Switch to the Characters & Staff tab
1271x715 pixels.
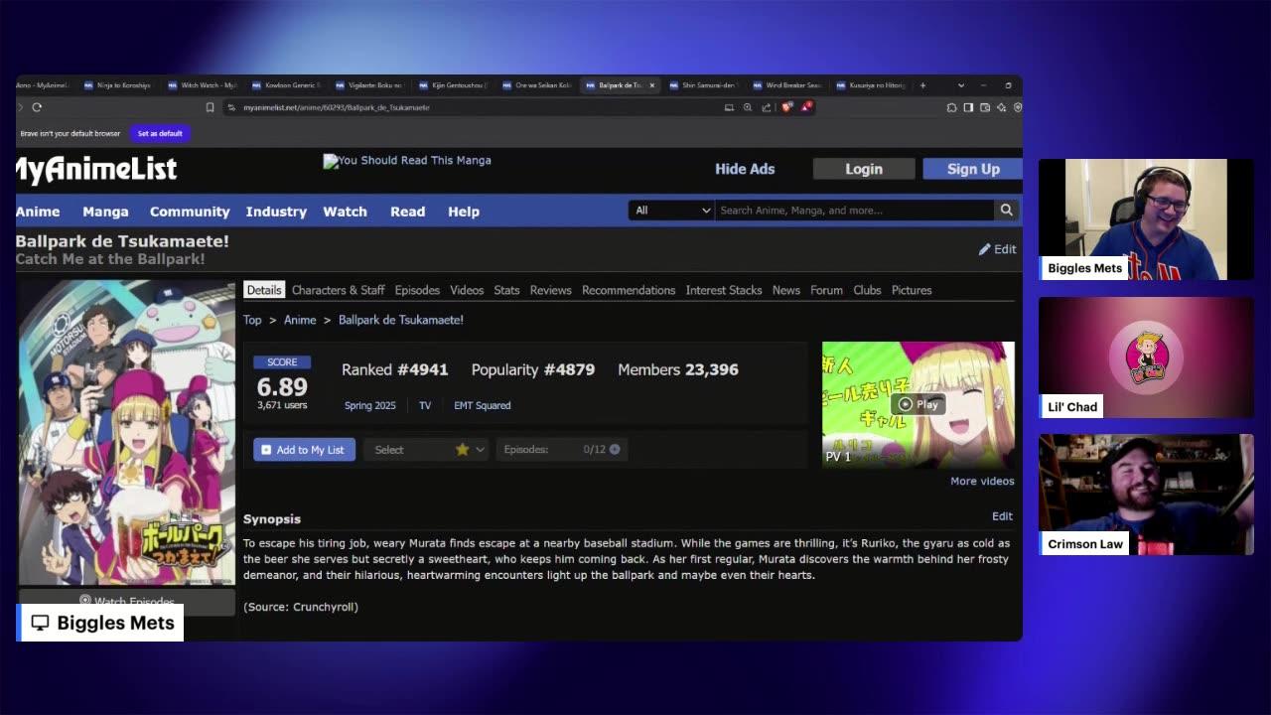[x=338, y=290]
